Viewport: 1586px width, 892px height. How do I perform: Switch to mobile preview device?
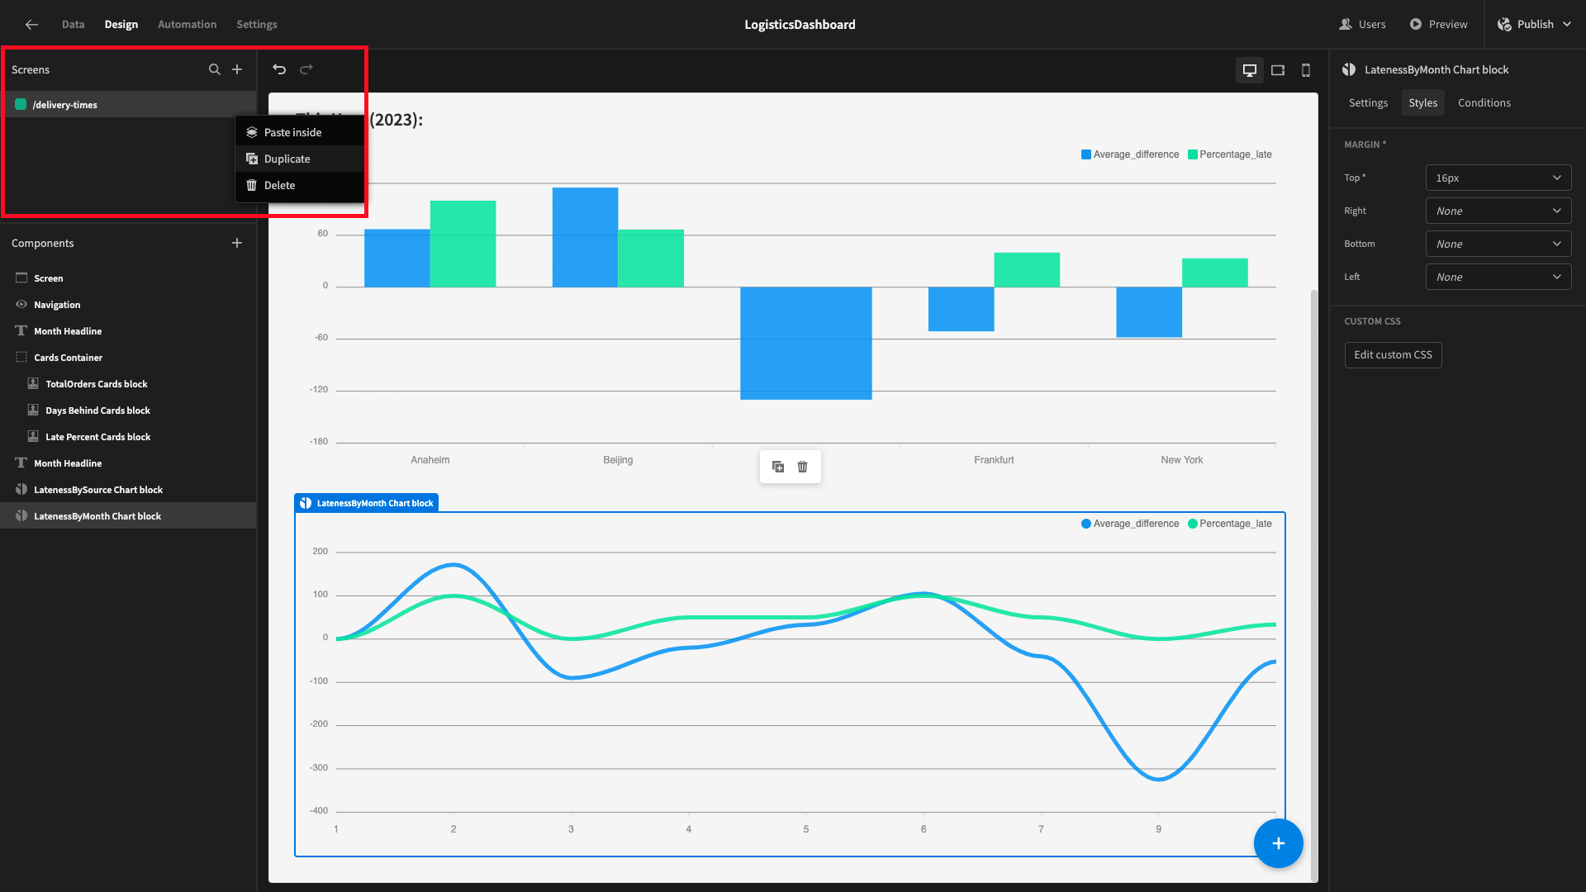tap(1306, 70)
